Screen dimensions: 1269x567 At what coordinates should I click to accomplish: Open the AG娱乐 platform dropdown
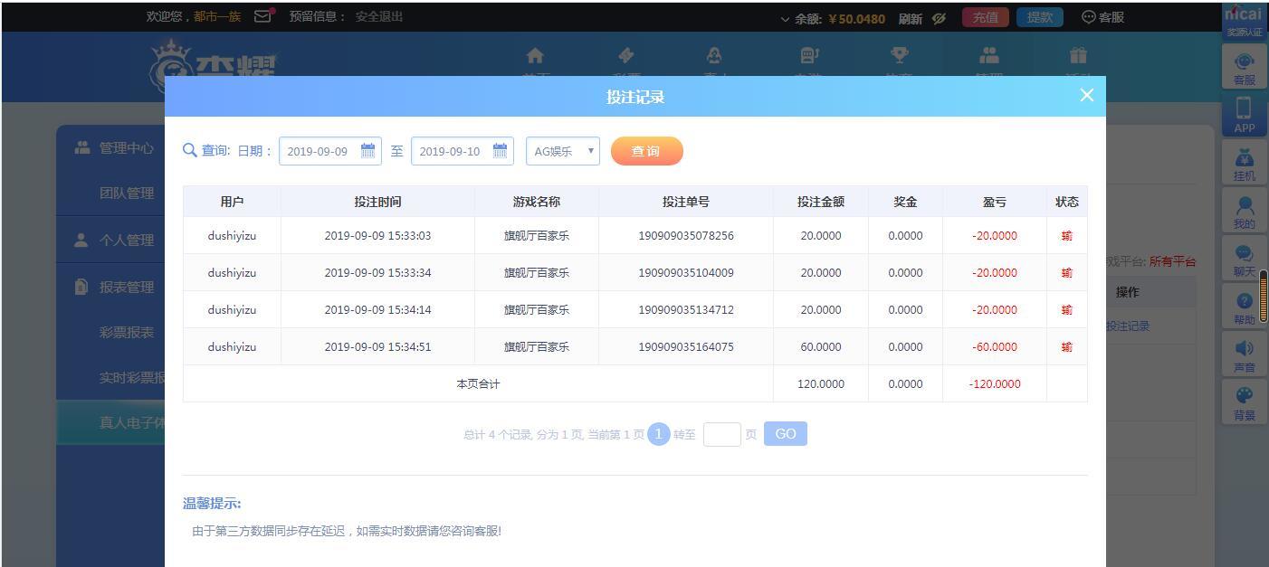point(562,151)
